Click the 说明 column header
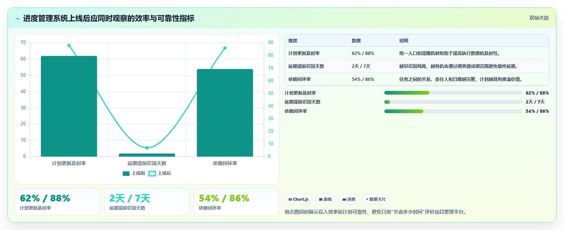Image resolution: width=564 pixels, height=230 pixels. 404,41
